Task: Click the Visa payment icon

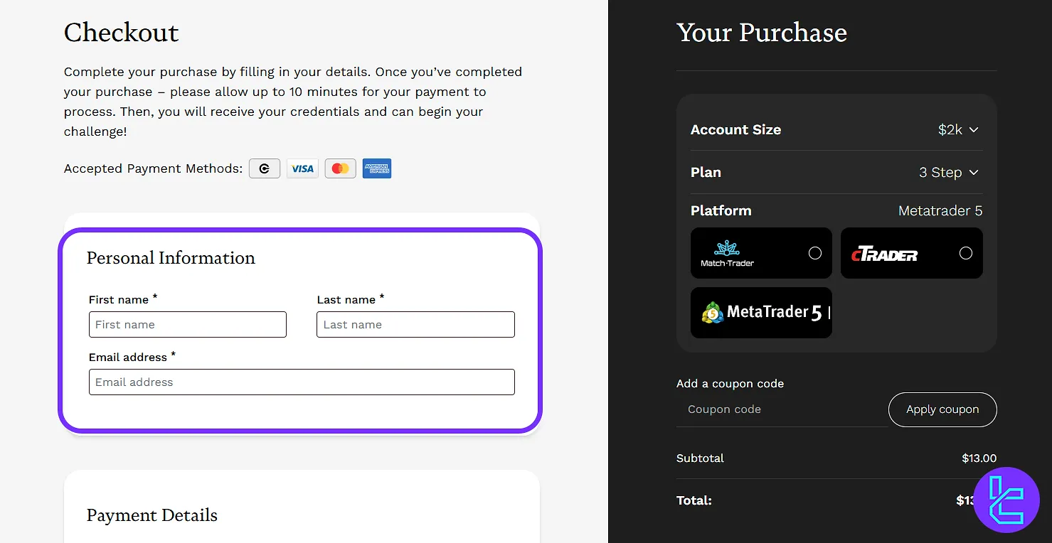Action: (302, 168)
